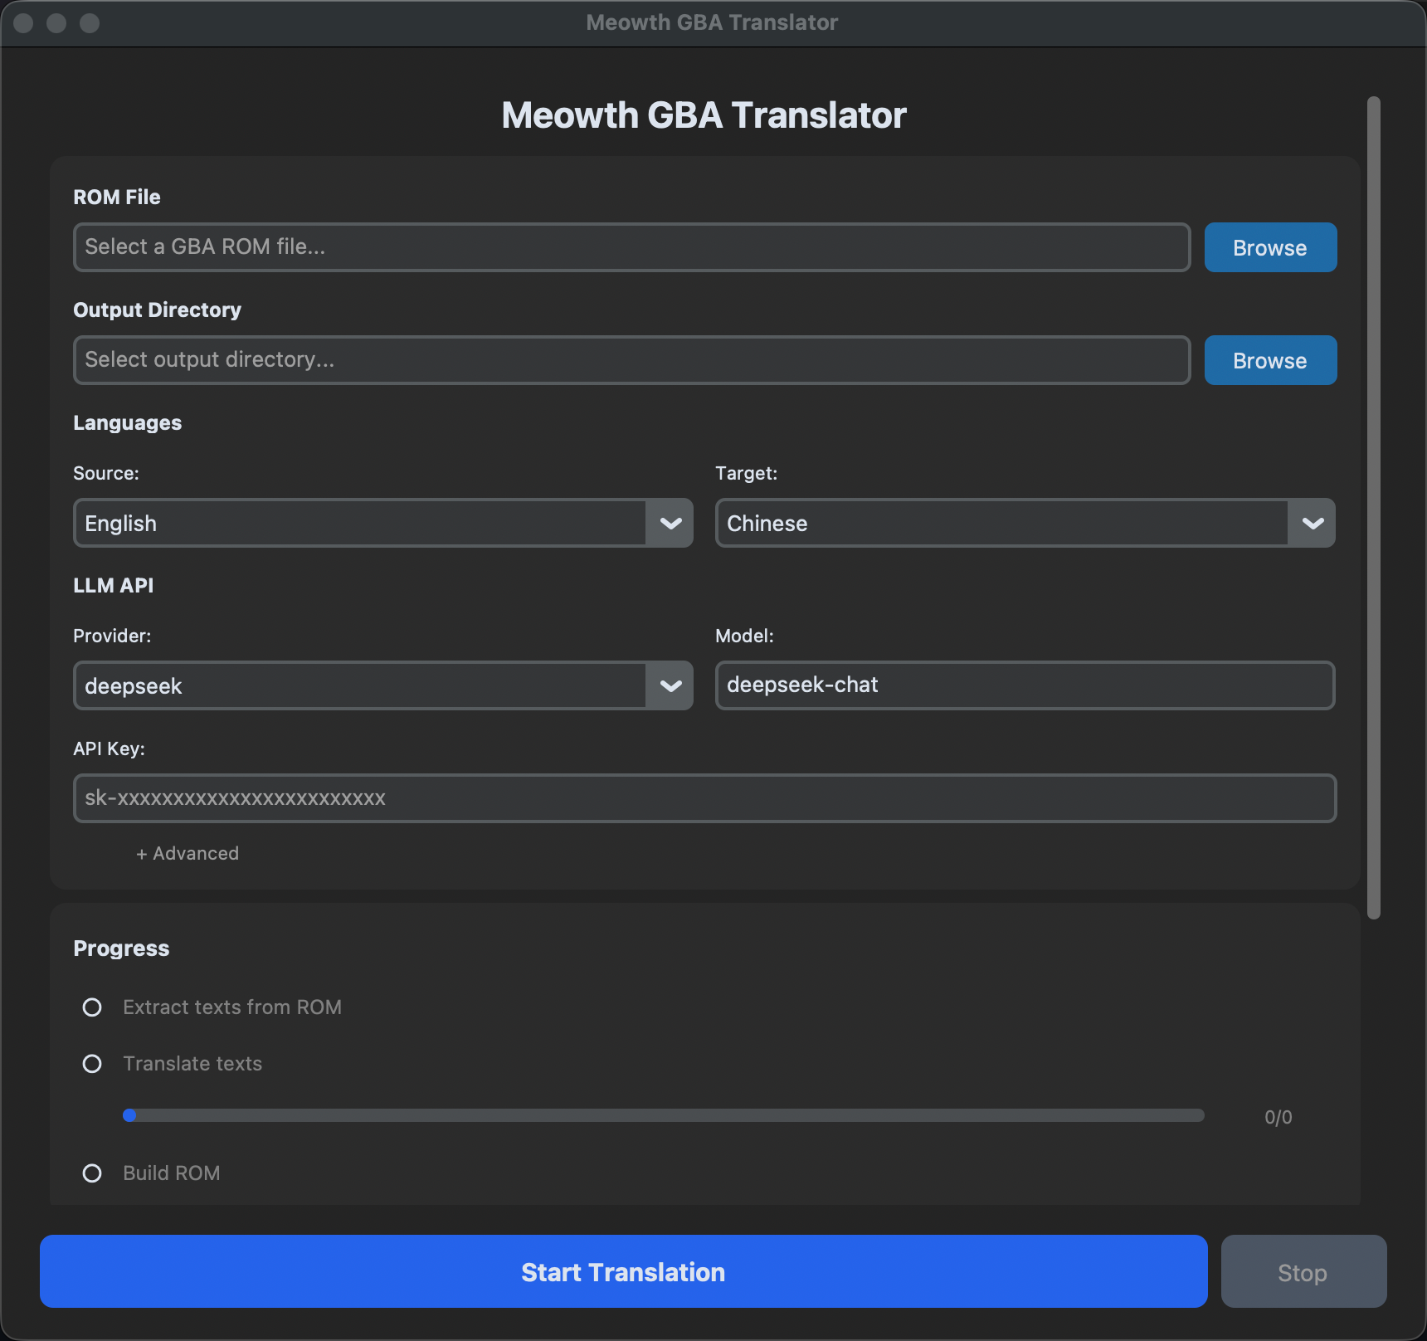
Task: Click the Provider dropdown chevron arrow
Action: [x=670, y=685]
